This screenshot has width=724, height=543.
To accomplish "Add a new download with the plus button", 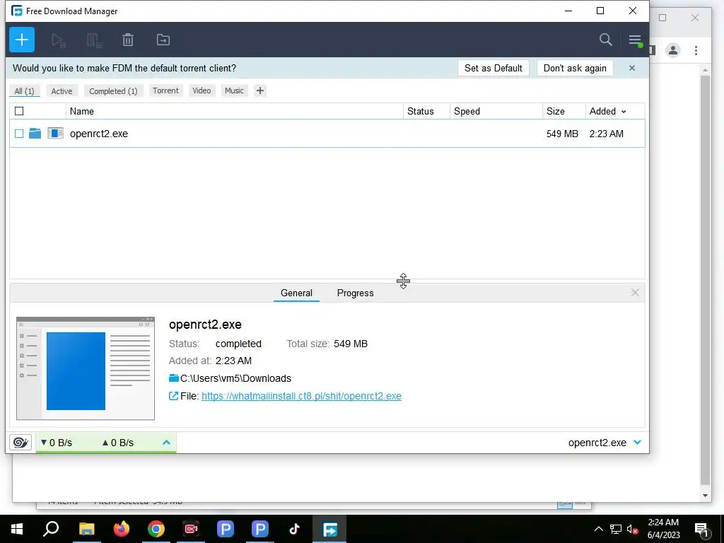I will click(x=22, y=40).
